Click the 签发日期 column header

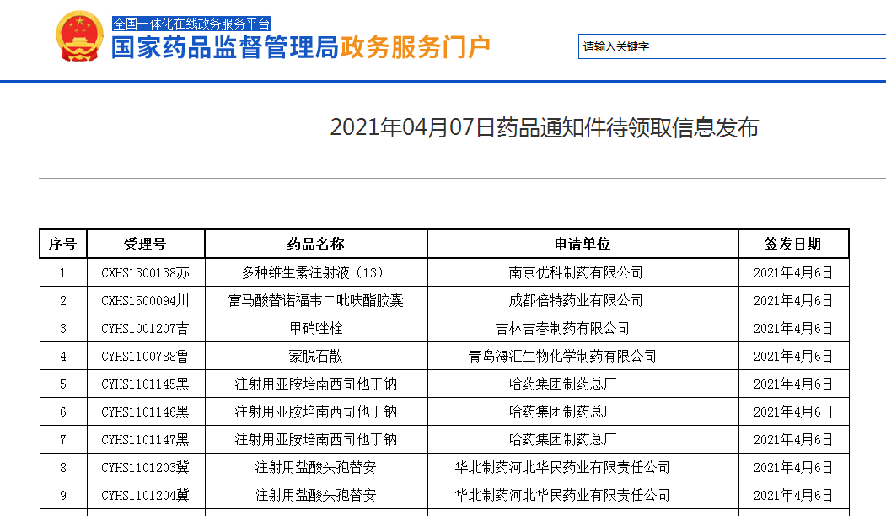click(x=792, y=245)
